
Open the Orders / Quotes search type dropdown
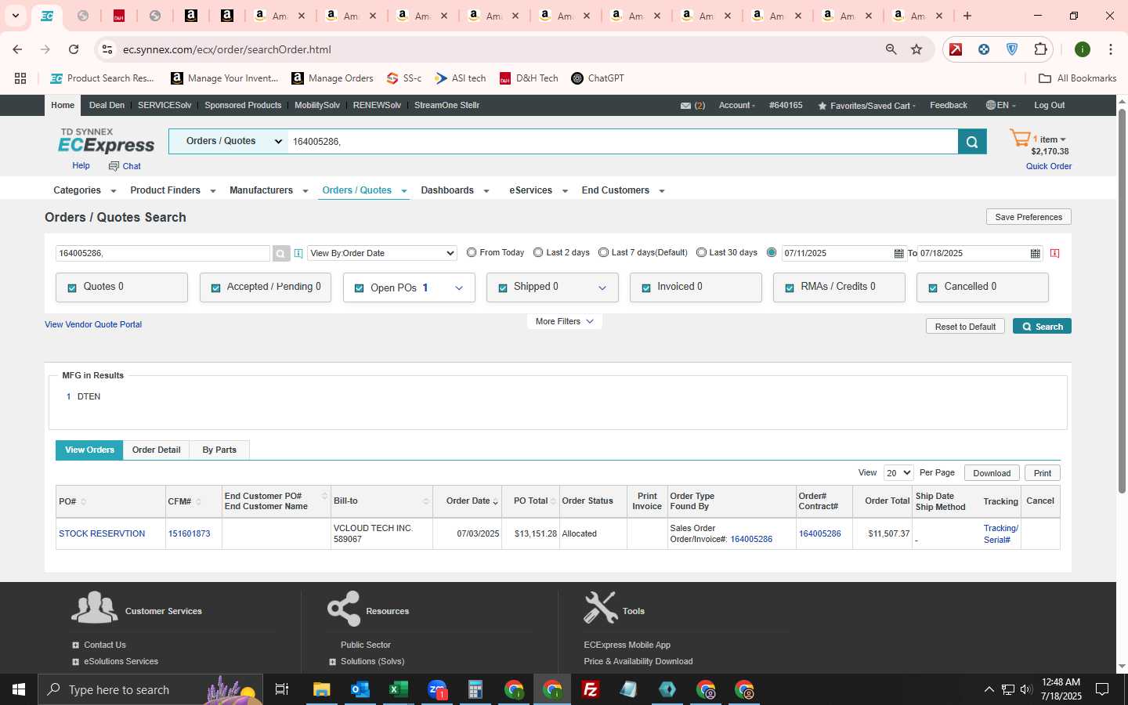(229, 141)
